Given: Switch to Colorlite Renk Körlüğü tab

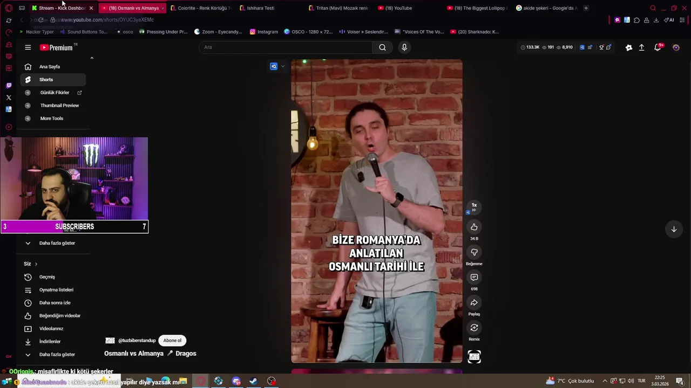Looking at the screenshot, I should [201, 8].
